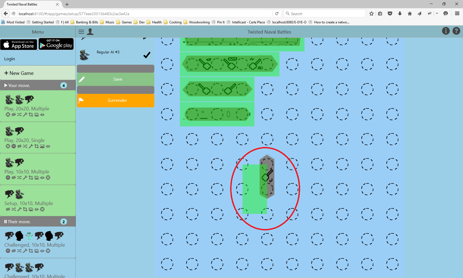
Task: Open the first Challenged, 10x10, Multiple game
Action: (38, 242)
